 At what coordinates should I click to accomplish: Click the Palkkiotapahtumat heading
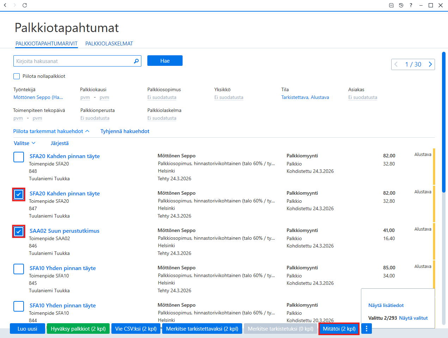click(x=67, y=28)
